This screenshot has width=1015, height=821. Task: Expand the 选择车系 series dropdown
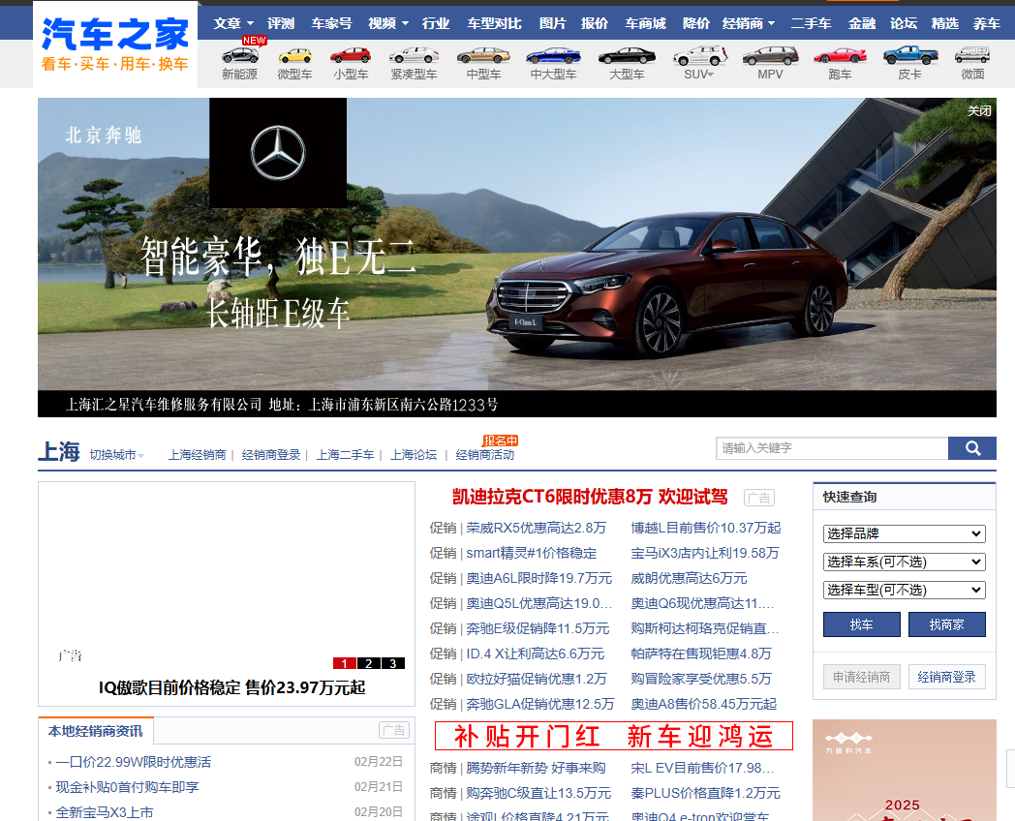[x=904, y=562]
